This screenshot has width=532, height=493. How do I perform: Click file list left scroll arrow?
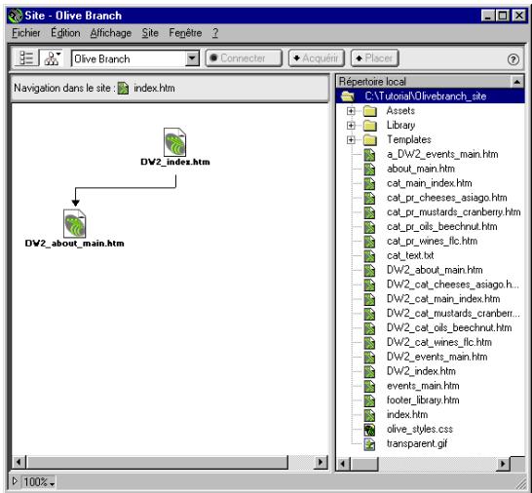343,464
